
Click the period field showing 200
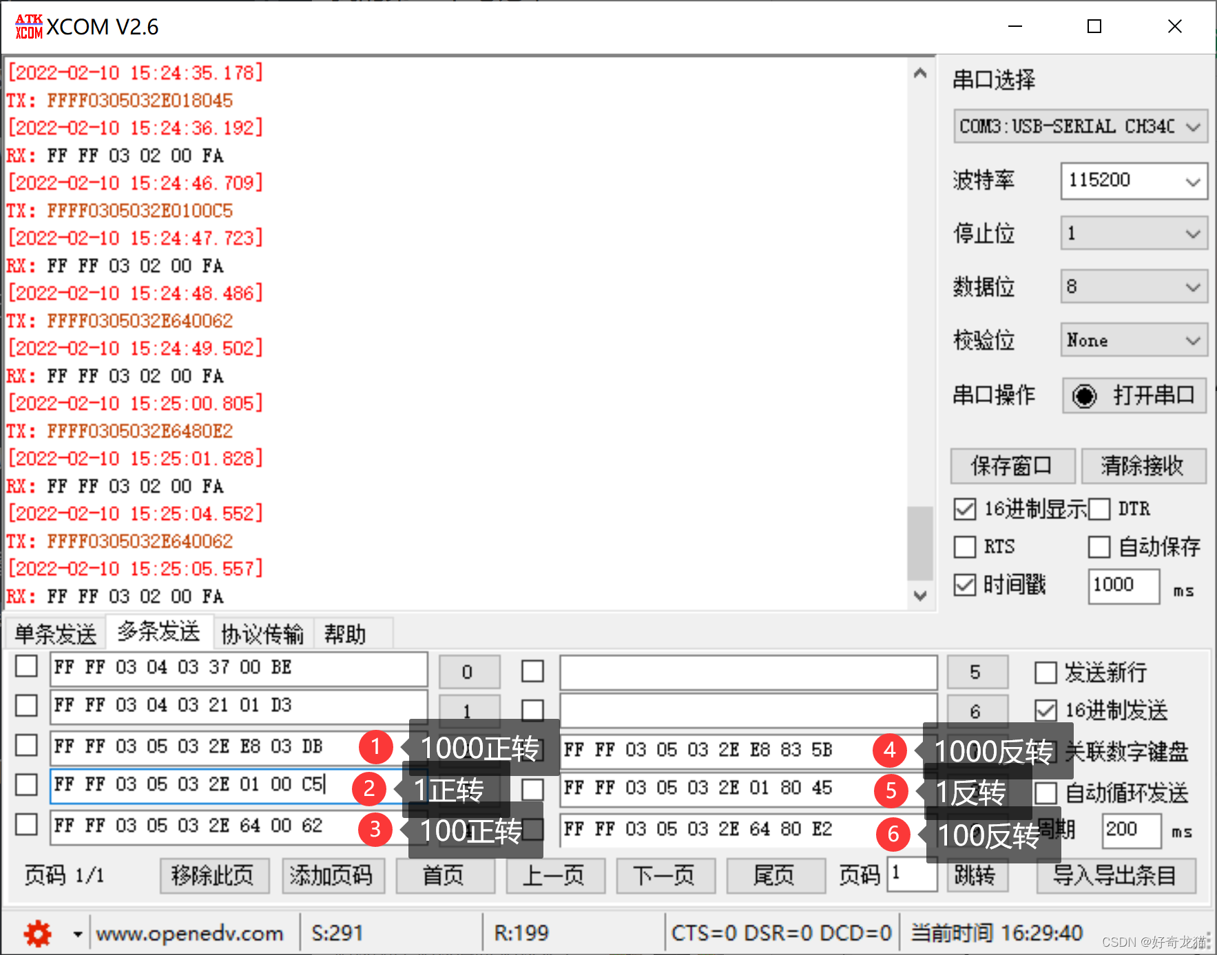[1132, 831]
